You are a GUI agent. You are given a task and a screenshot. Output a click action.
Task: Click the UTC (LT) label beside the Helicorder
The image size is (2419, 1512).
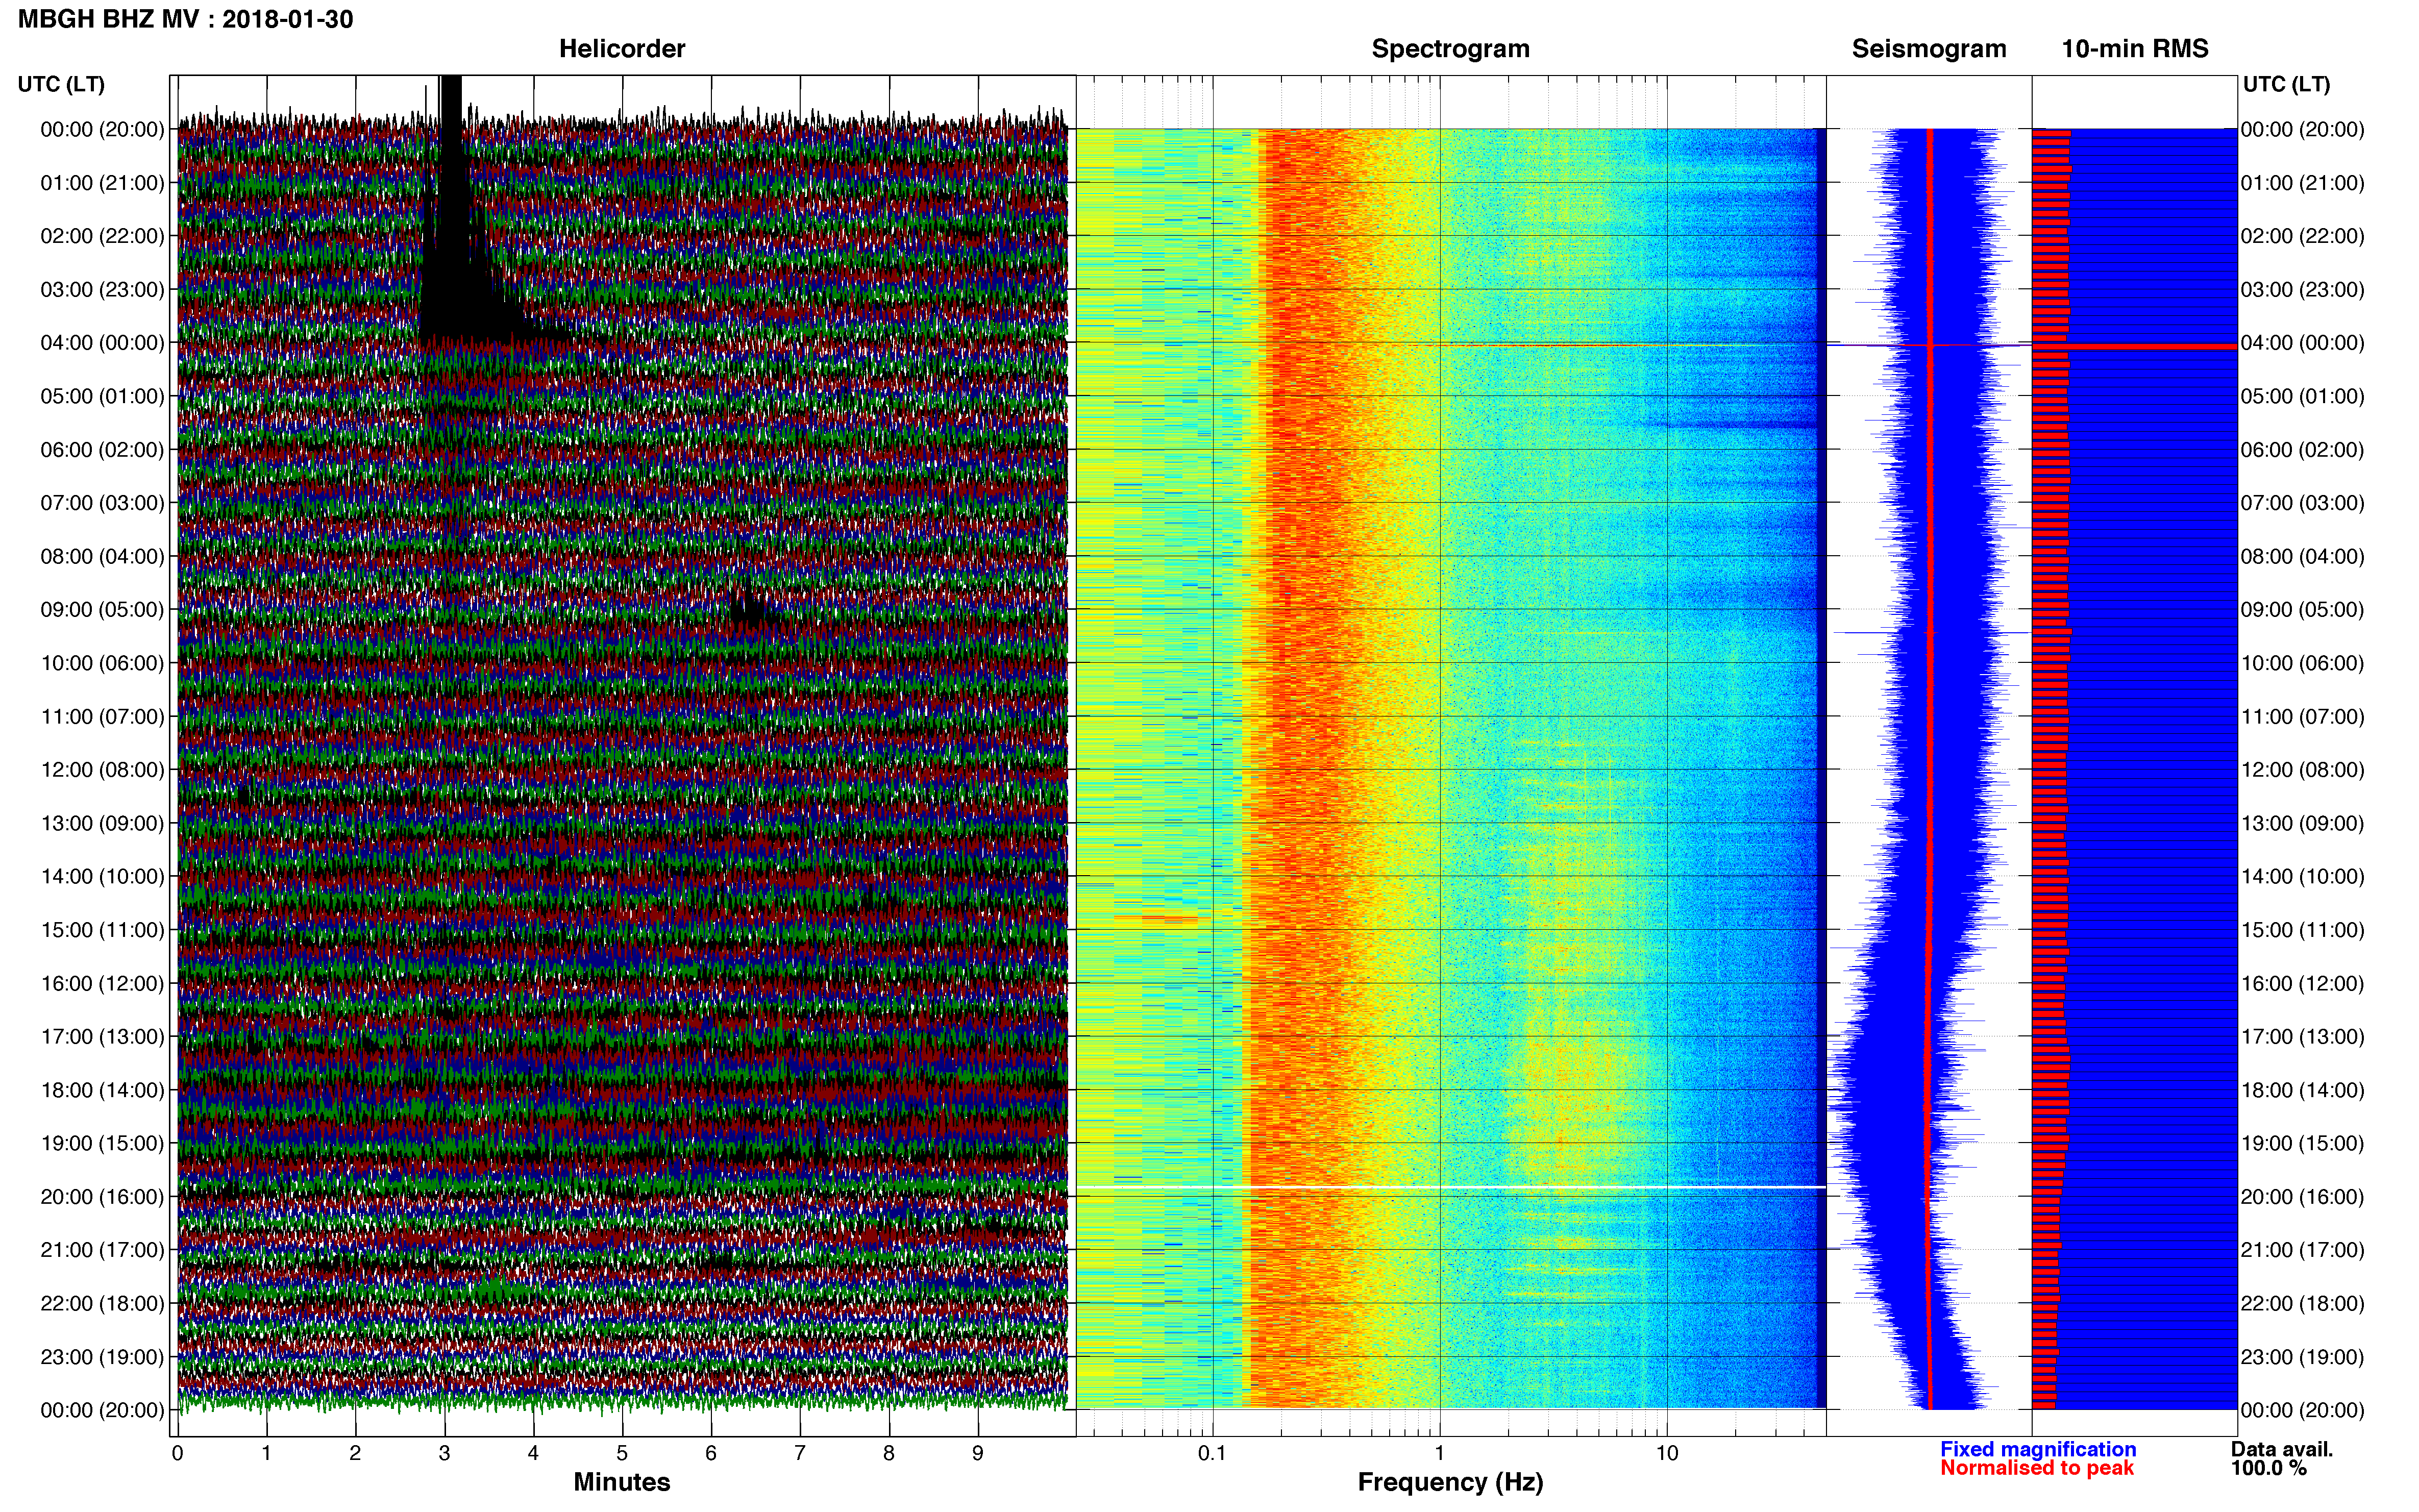click(61, 84)
